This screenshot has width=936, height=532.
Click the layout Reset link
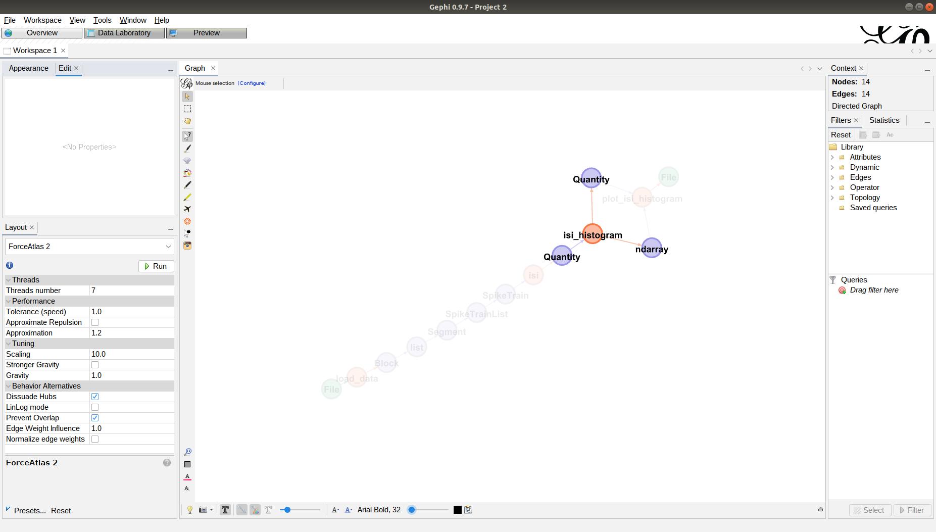point(61,511)
